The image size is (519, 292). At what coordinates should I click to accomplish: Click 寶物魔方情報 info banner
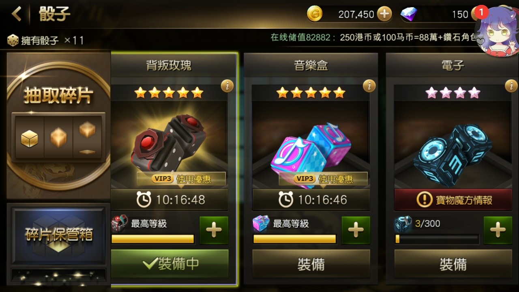click(453, 200)
